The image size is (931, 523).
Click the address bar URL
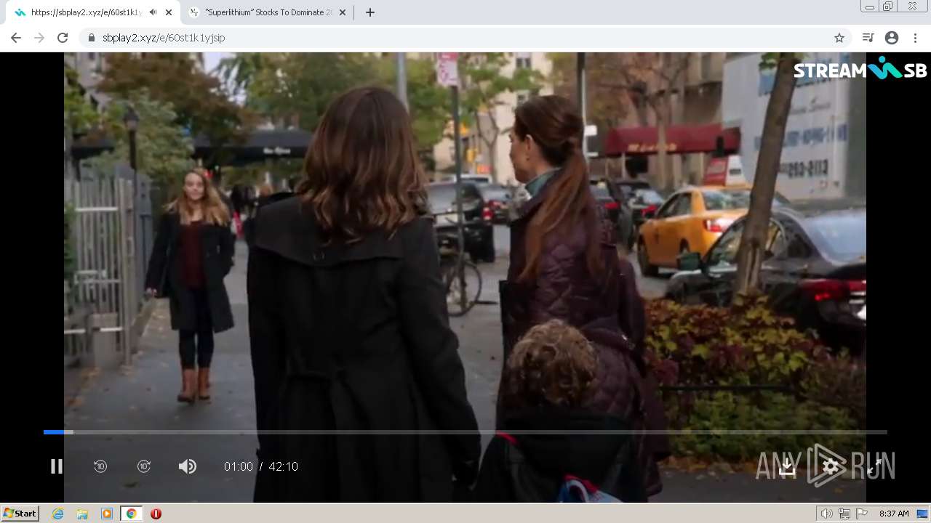[164, 38]
